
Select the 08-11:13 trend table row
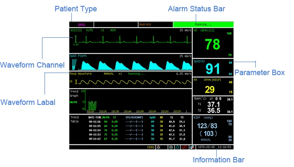pyautogui.click(x=137, y=134)
